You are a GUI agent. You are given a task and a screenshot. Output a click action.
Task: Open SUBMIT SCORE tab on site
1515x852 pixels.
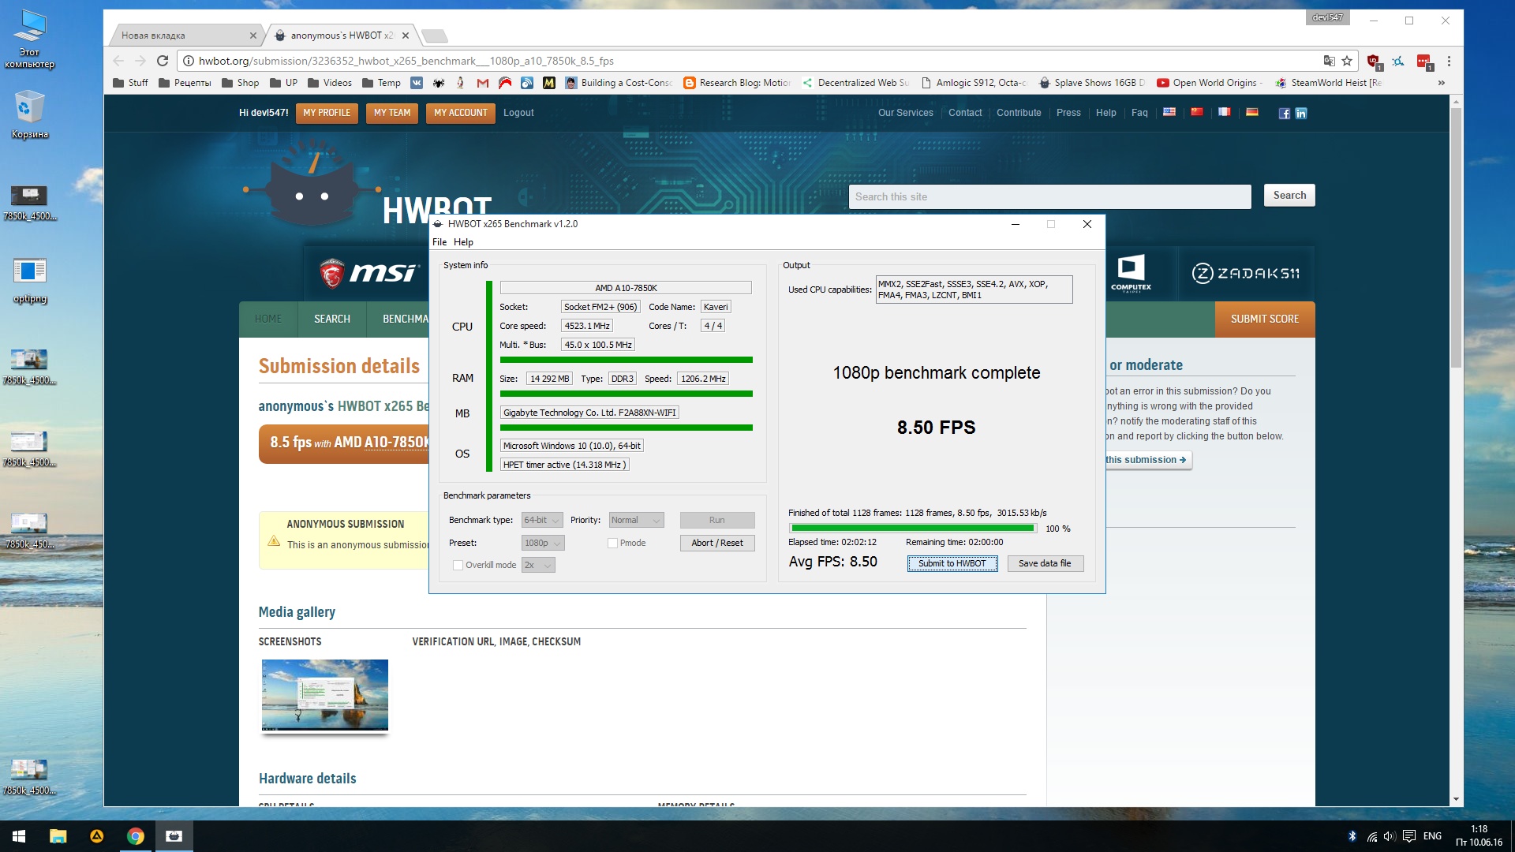click(1265, 319)
